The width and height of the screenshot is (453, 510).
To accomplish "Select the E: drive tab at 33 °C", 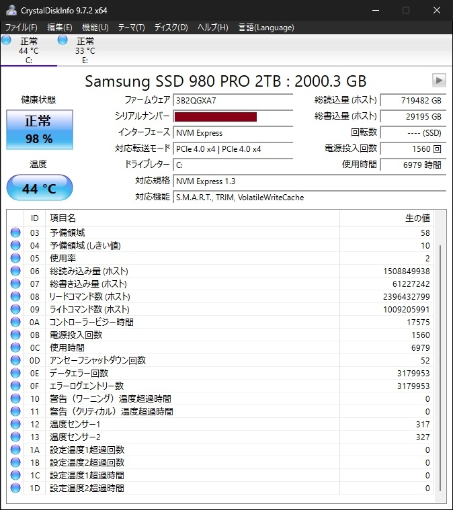I will pos(85,50).
